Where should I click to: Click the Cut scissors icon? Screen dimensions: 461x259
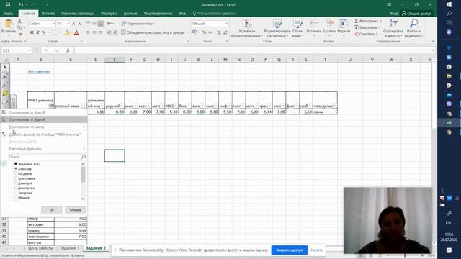click(19, 22)
